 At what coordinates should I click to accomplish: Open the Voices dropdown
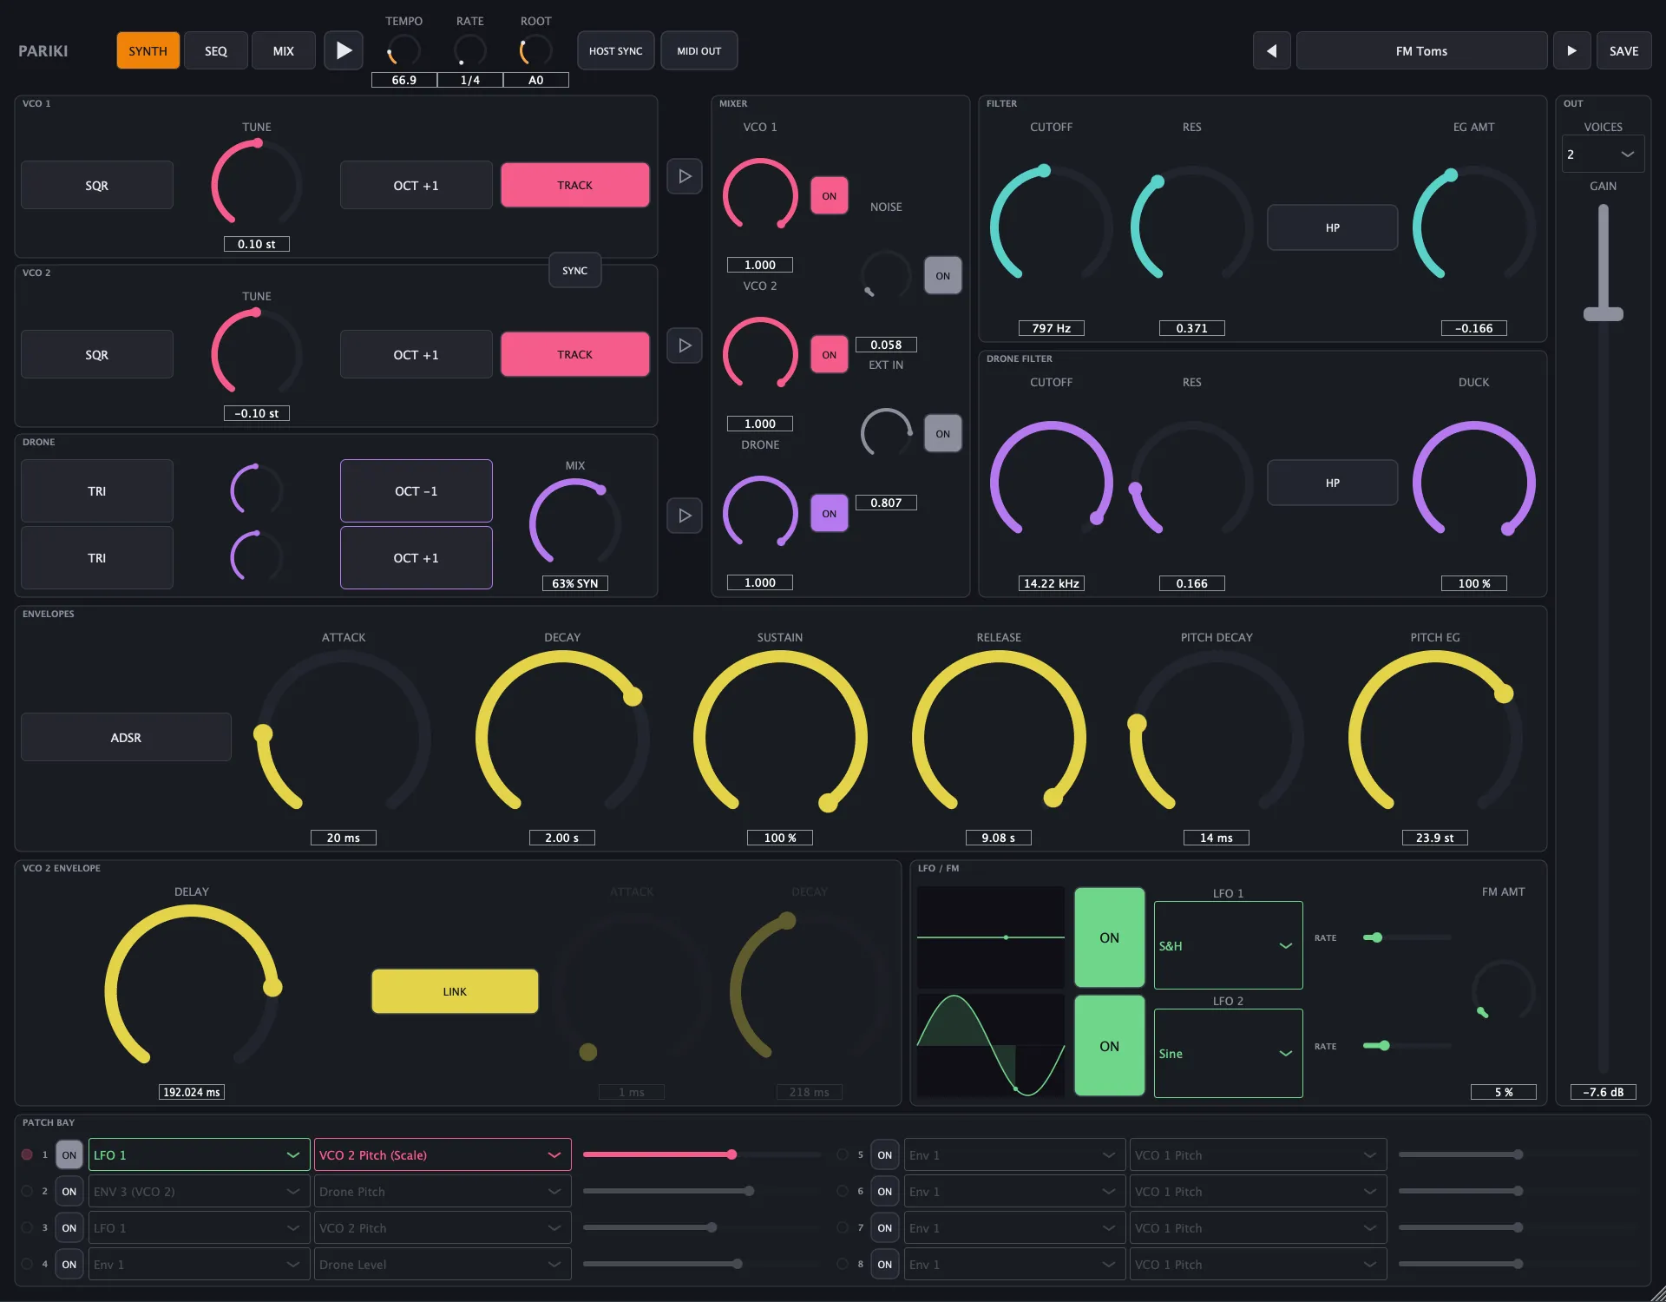(x=1603, y=155)
